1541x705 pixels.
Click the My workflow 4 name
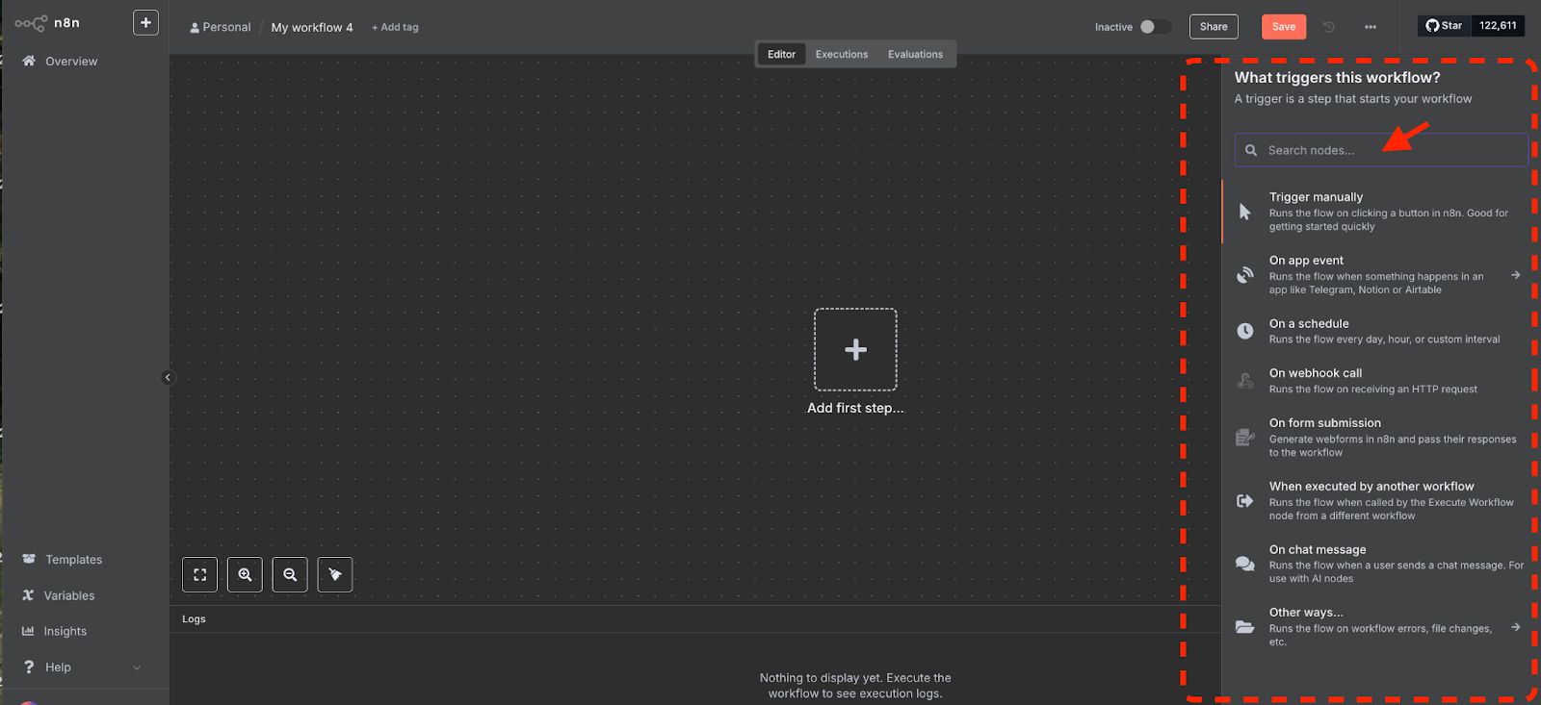[x=312, y=27]
